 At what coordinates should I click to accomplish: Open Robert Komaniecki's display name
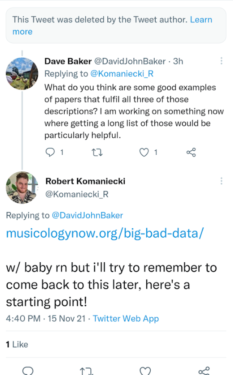85,181
